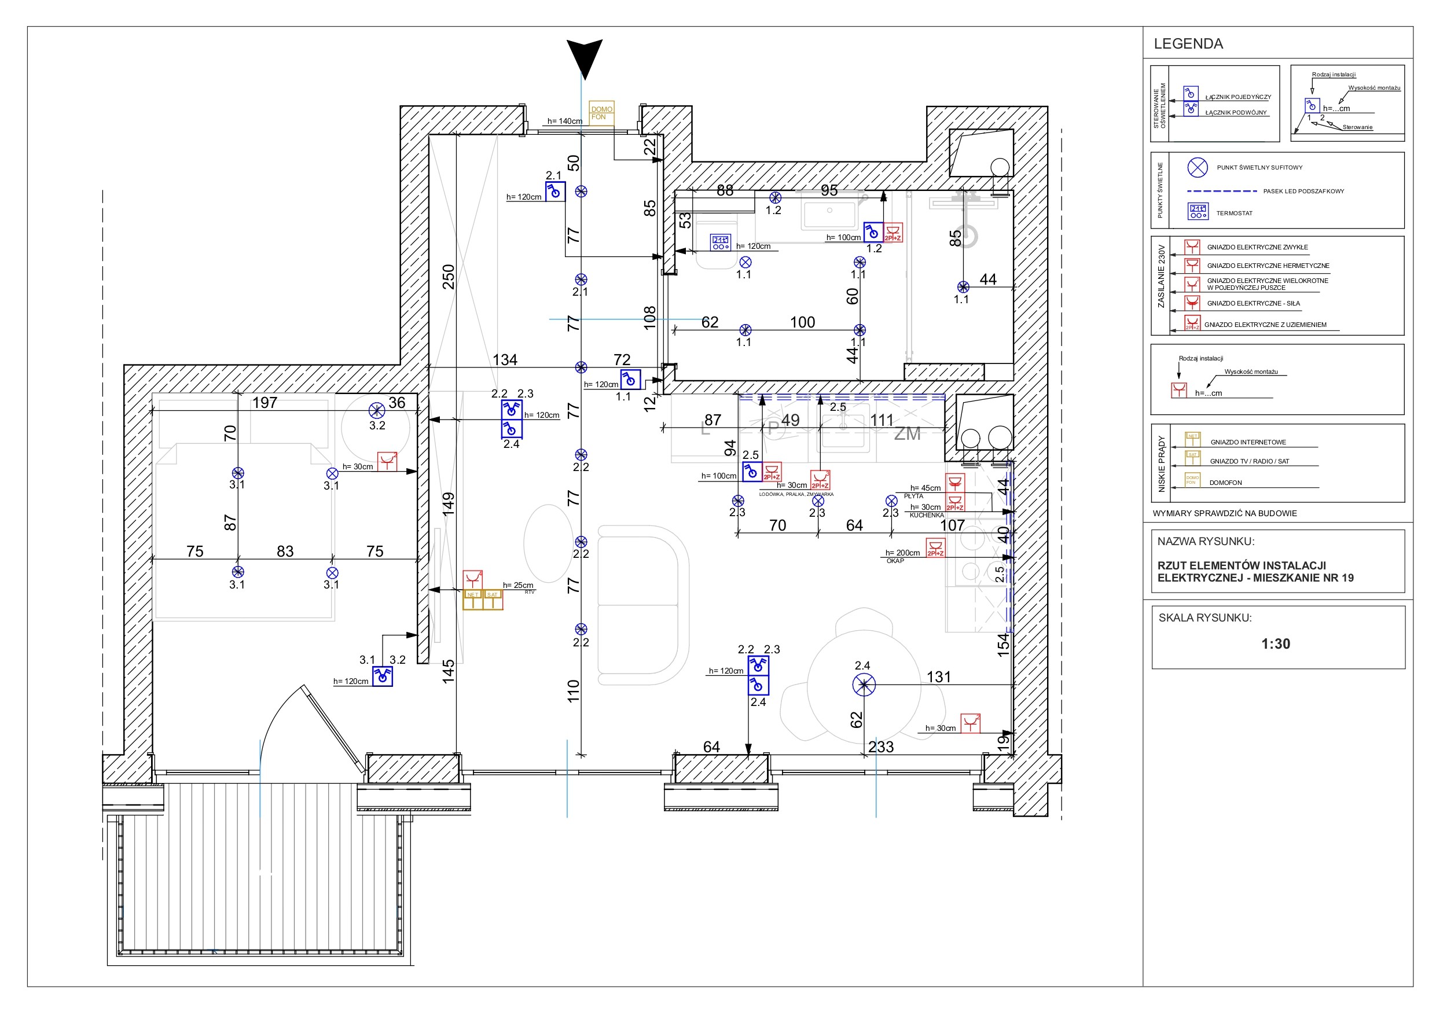Select the DOMOFON icon in the legend
1436x1015 pixels.
tap(1193, 480)
